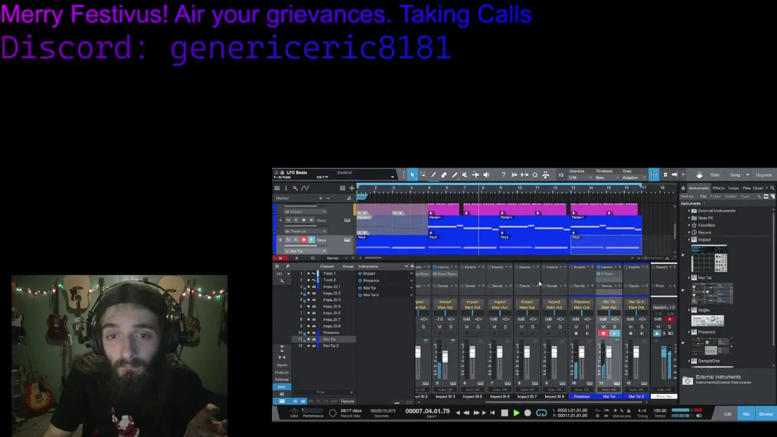This screenshot has height=437, width=777.
Task: Click the Record transport button
Action: tap(528, 413)
